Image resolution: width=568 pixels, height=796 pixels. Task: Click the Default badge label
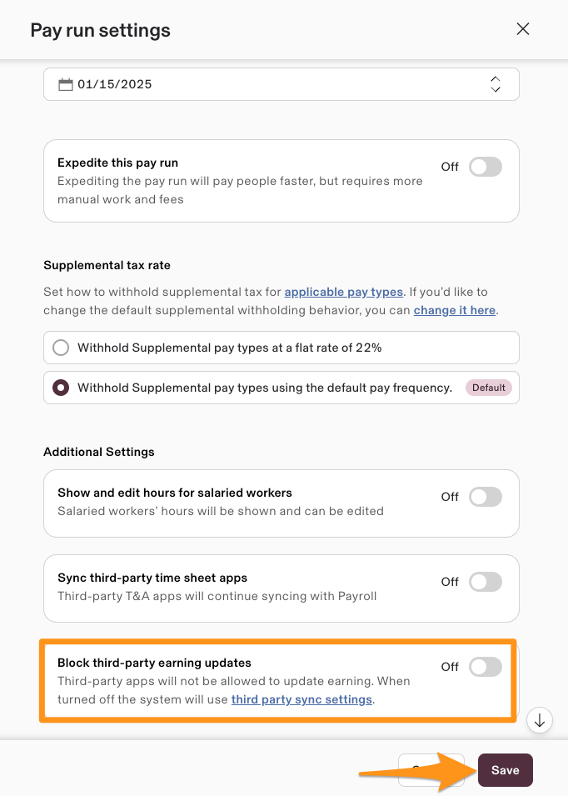tap(489, 388)
